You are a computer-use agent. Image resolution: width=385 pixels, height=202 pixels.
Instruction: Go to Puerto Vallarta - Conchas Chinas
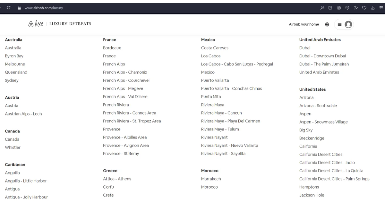pyautogui.click(x=232, y=88)
